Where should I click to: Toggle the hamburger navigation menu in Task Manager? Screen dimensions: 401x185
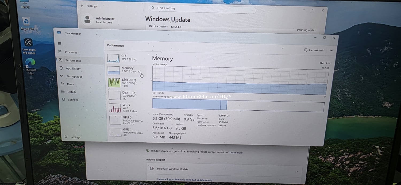[59, 43]
